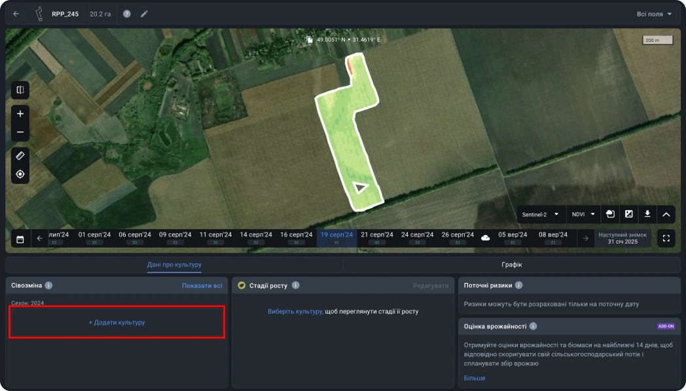The height and width of the screenshot is (391, 686).
Task: Zoom out of the map
Action: [x=20, y=132]
